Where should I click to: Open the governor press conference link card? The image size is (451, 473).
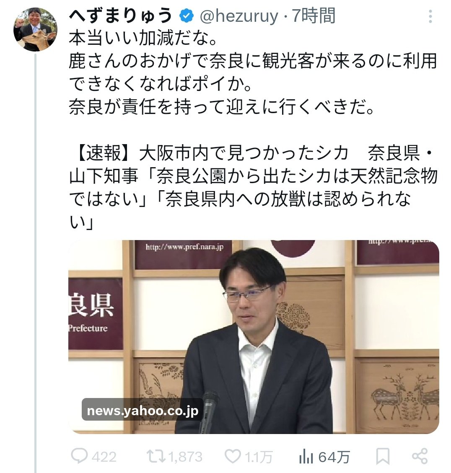click(254, 337)
